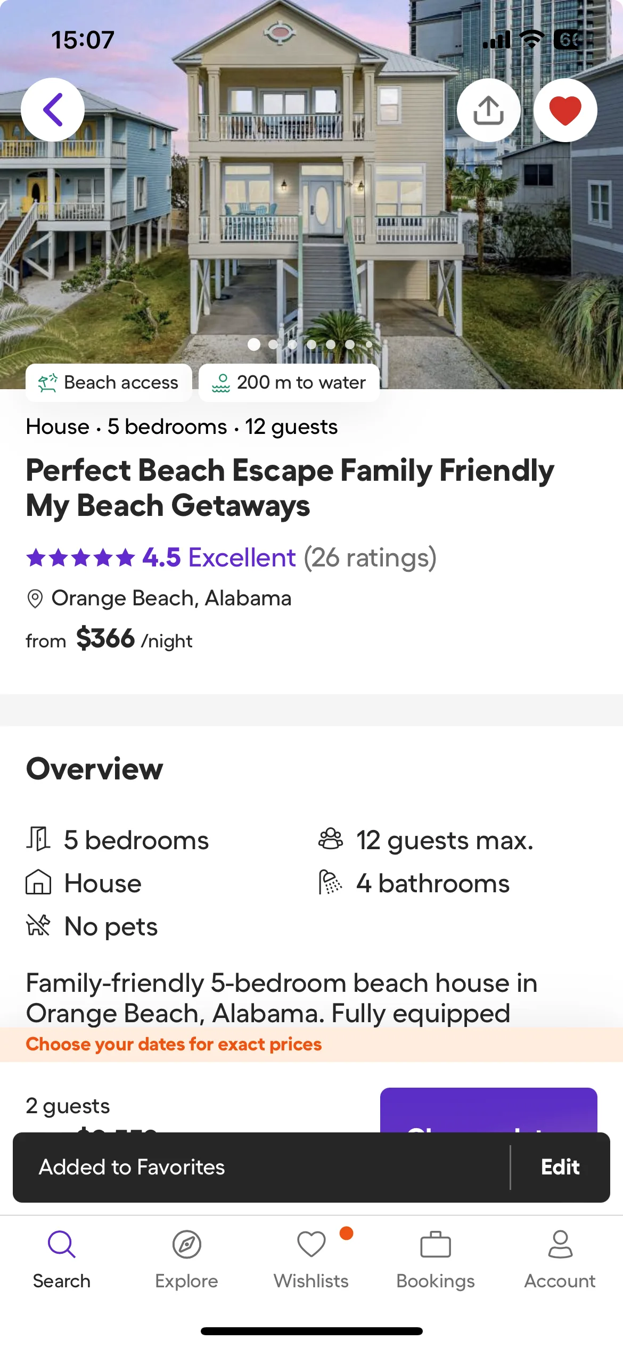Image resolution: width=623 pixels, height=1348 pixels.
Task: Open the 2 guests selector
Action: (x=68, y=1106)
